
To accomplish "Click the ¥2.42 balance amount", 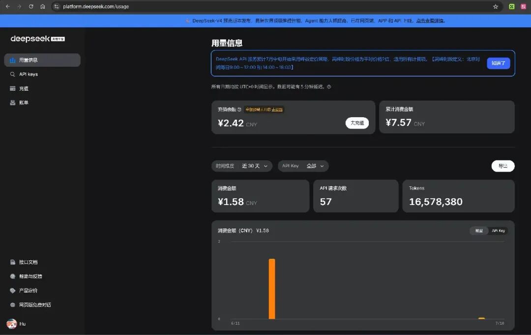I will (231, 123).
